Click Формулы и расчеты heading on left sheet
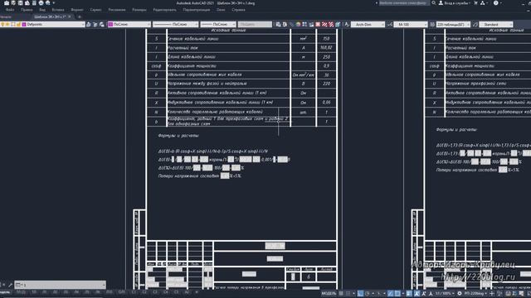 [x=178, y=136]
